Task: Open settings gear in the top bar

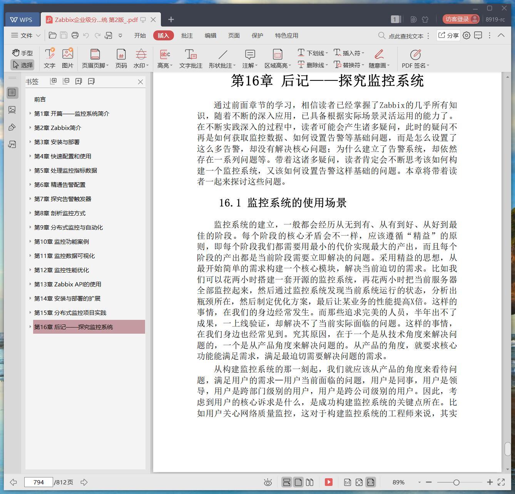Action: click(467, 35)
